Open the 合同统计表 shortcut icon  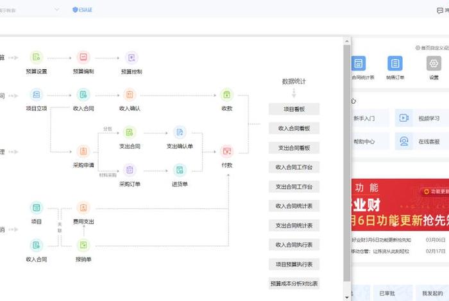[359, 63]
